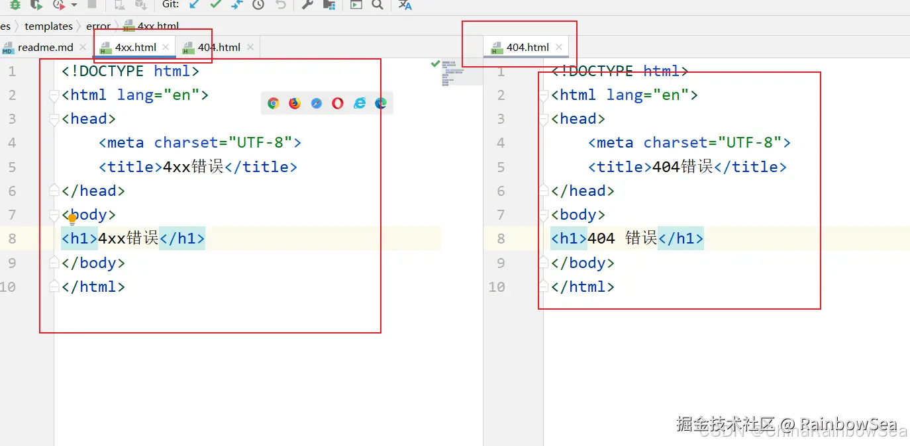The height and width of the screenshot is (446, 910).
Task: Open preview in Chrome browser icon
Action: tap(273, 103)
